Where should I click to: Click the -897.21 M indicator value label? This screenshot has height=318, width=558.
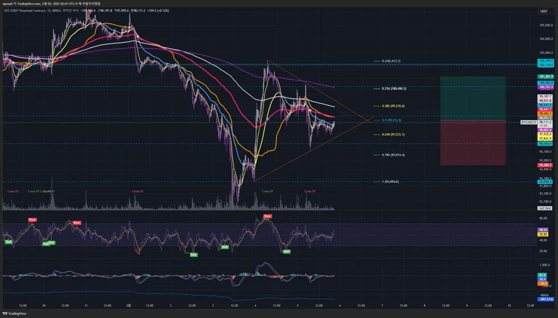[546, 299]
